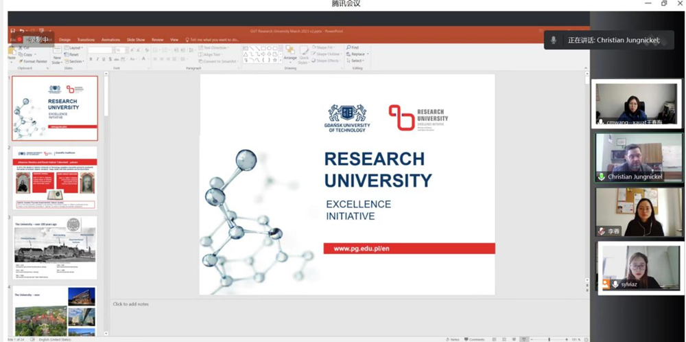Open the Layout dropdown
The height and width of the screenshot is (342, 686).
75,48
